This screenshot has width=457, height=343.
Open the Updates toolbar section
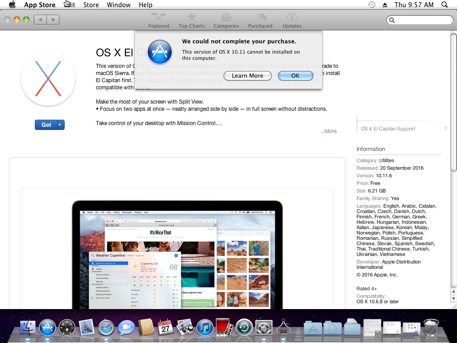(x=292, y=21)
